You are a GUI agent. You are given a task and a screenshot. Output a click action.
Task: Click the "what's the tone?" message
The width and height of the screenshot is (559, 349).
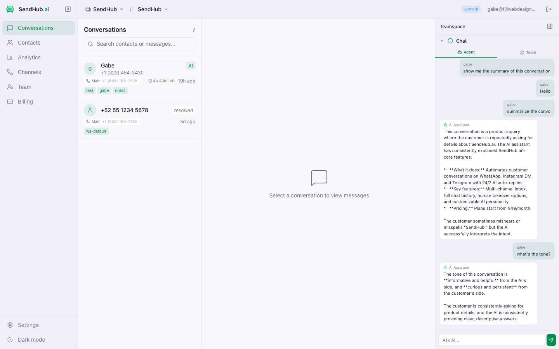pos(533,251)
